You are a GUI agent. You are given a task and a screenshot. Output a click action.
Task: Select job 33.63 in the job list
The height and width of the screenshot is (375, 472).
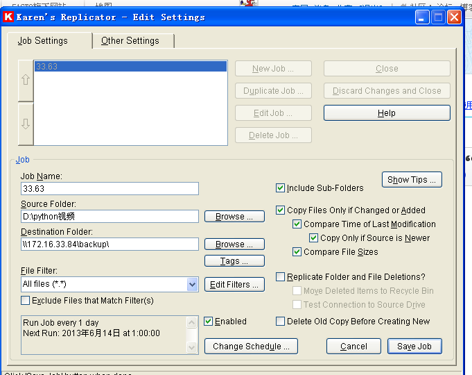[130, 67]
